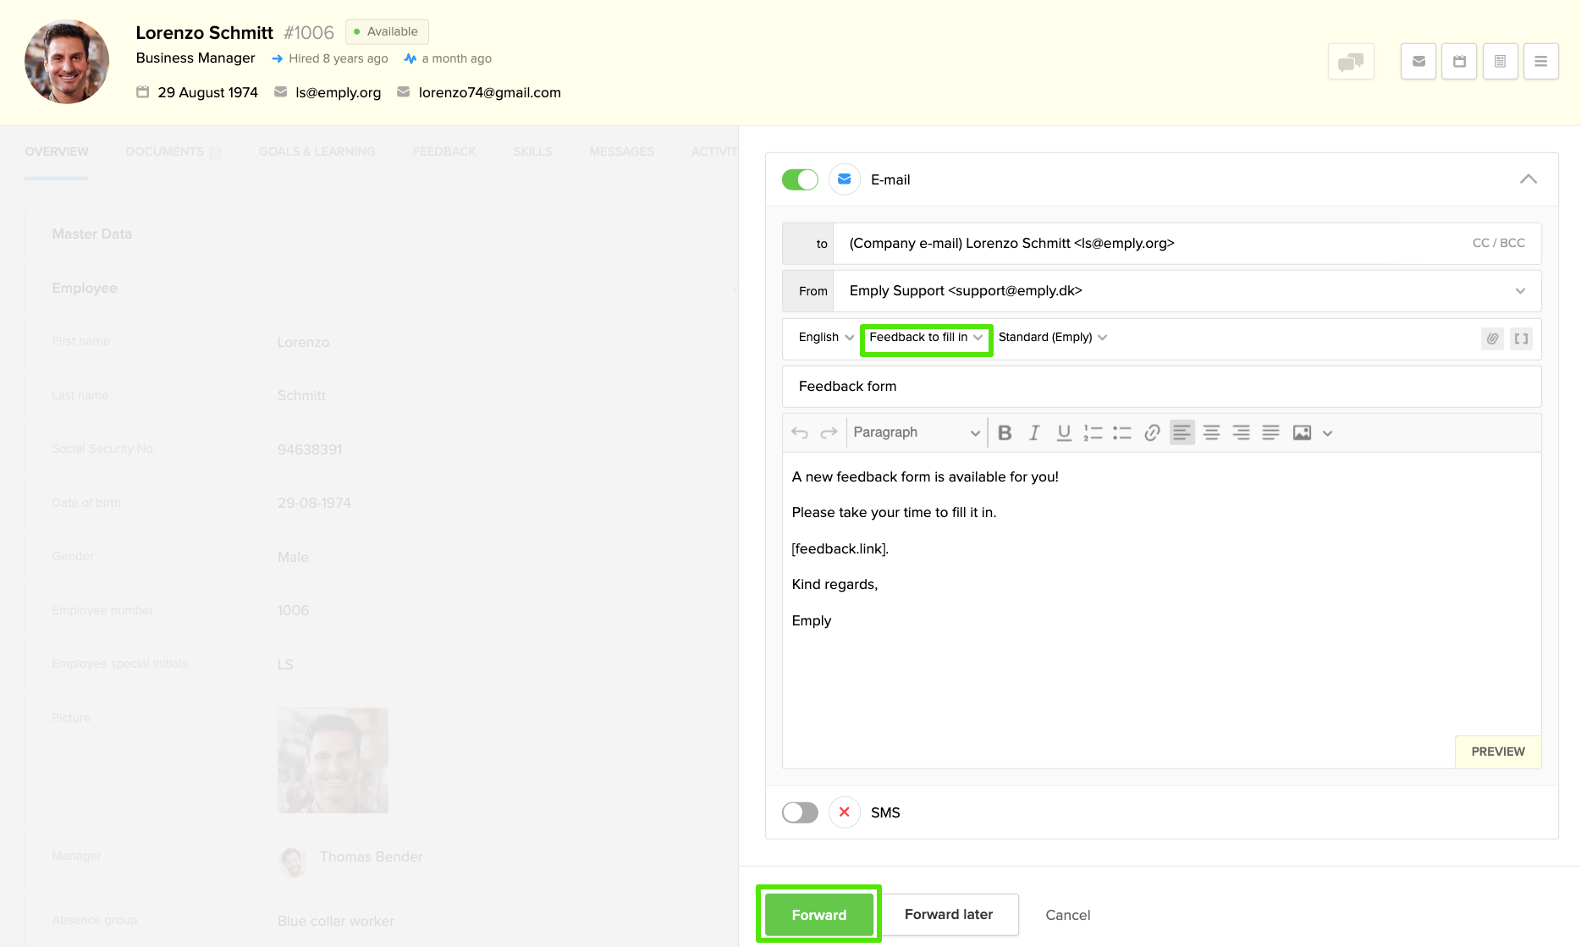1581x947 pixels.
Task: Click the Bold formatting icon
Action: click(1005, 432)
